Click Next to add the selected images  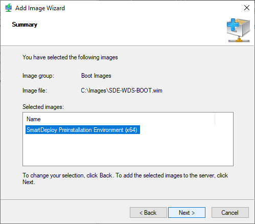click(187, 212)
